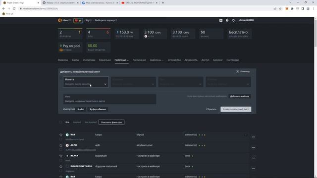Star the BLACK blockchain flight sheet
The image size is (317, 178).
tap(61, 156)
